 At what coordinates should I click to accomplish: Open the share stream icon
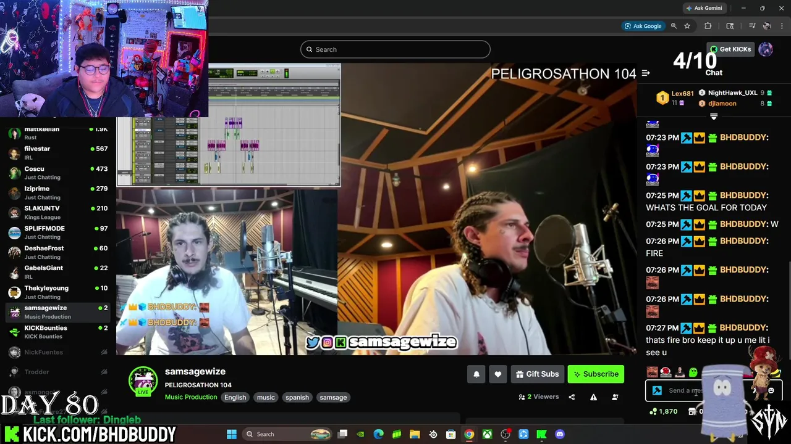[572, 397]
